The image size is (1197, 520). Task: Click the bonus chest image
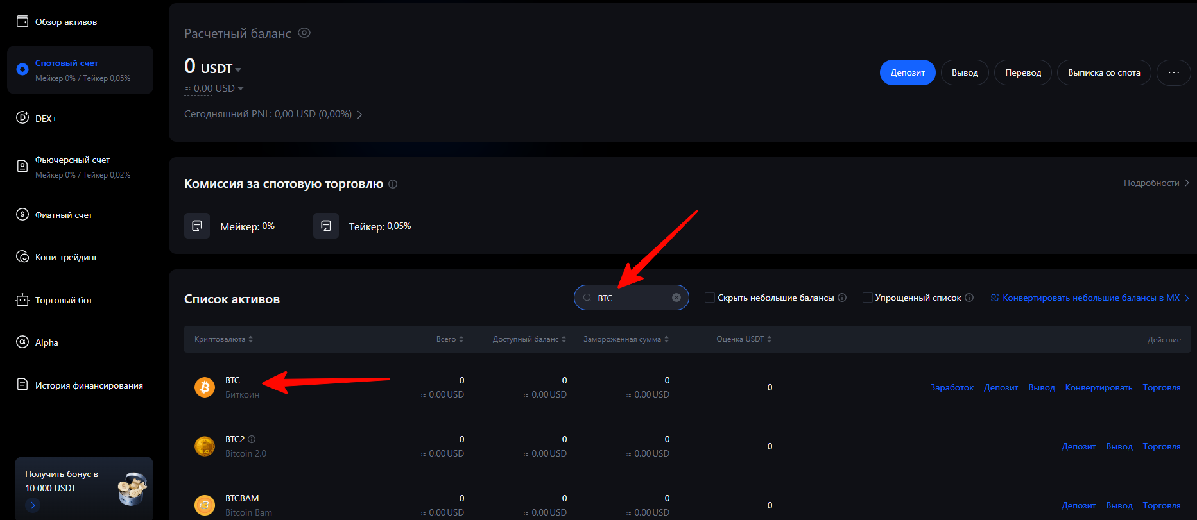pyautogui.click(x=133, y=489)
